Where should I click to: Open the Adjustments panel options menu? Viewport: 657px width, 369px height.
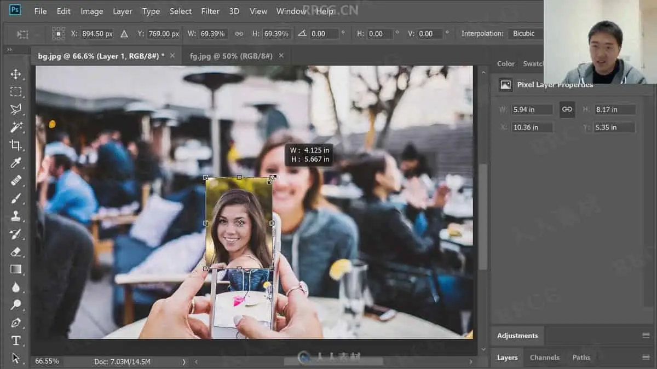(x=646, y=335)
